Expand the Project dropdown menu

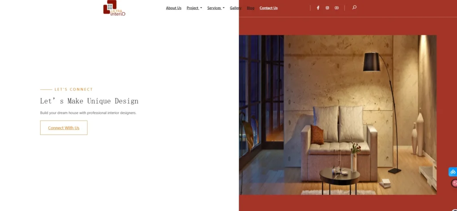pos(194,8)
